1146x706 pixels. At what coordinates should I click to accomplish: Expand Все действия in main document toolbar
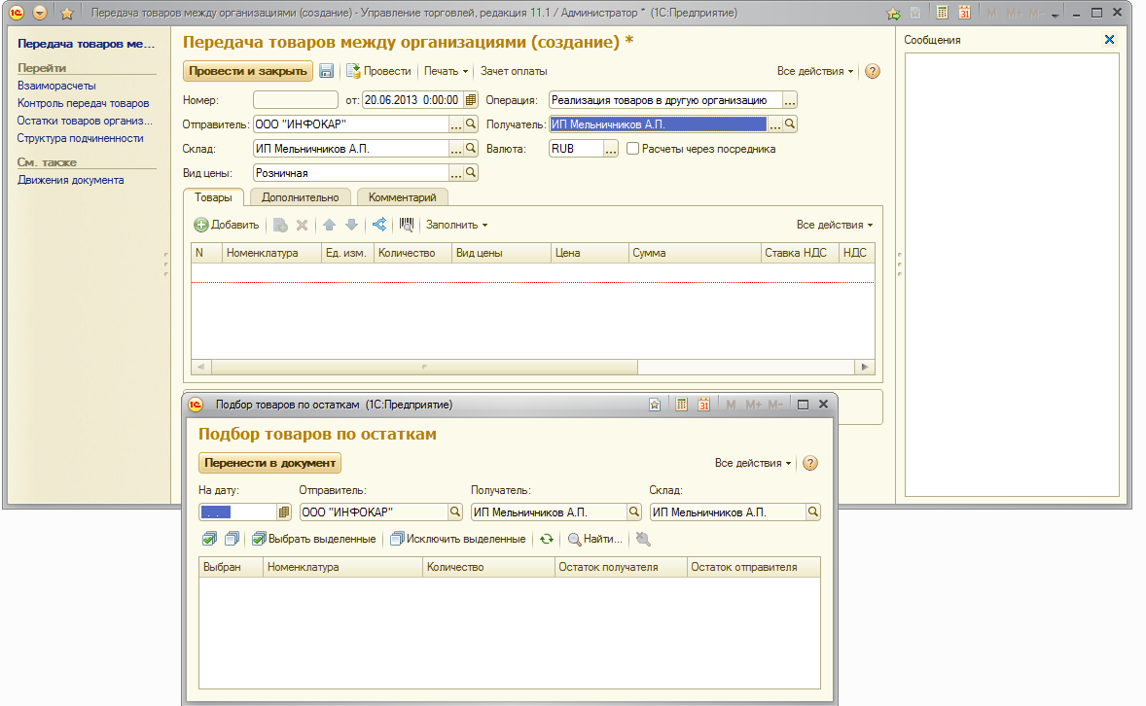pyautogui.click(x=815, y=71)
